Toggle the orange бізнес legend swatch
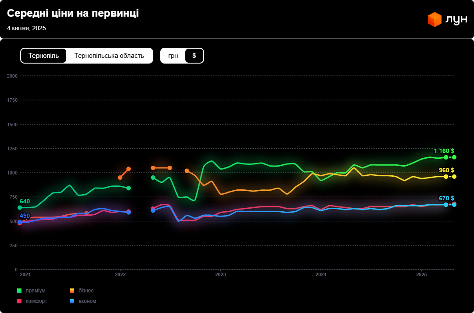 (72, 291)
